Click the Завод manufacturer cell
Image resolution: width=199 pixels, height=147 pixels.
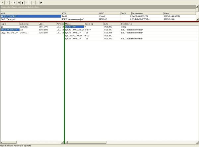tap(160, 27)
